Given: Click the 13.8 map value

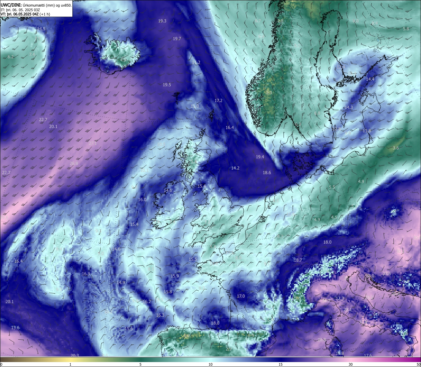Looking at the screenshot, I should [x=367, y=131].
